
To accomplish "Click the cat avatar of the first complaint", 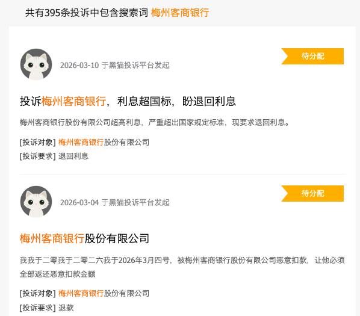I will (x=36, y=64).
